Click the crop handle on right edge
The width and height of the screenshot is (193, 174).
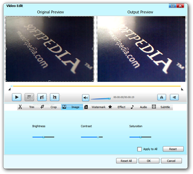[93, 49]
